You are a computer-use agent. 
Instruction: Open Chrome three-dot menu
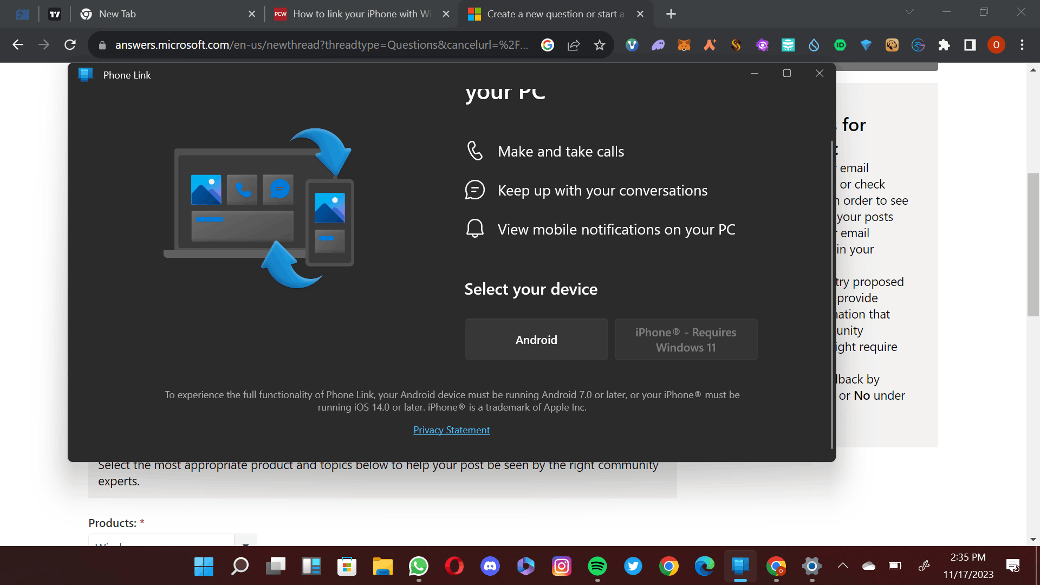point(1022,45)
